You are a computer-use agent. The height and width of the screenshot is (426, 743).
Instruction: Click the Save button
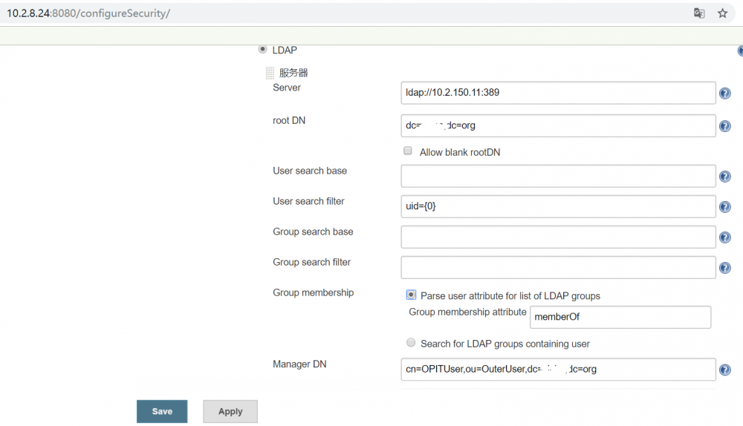coord(162,411)
